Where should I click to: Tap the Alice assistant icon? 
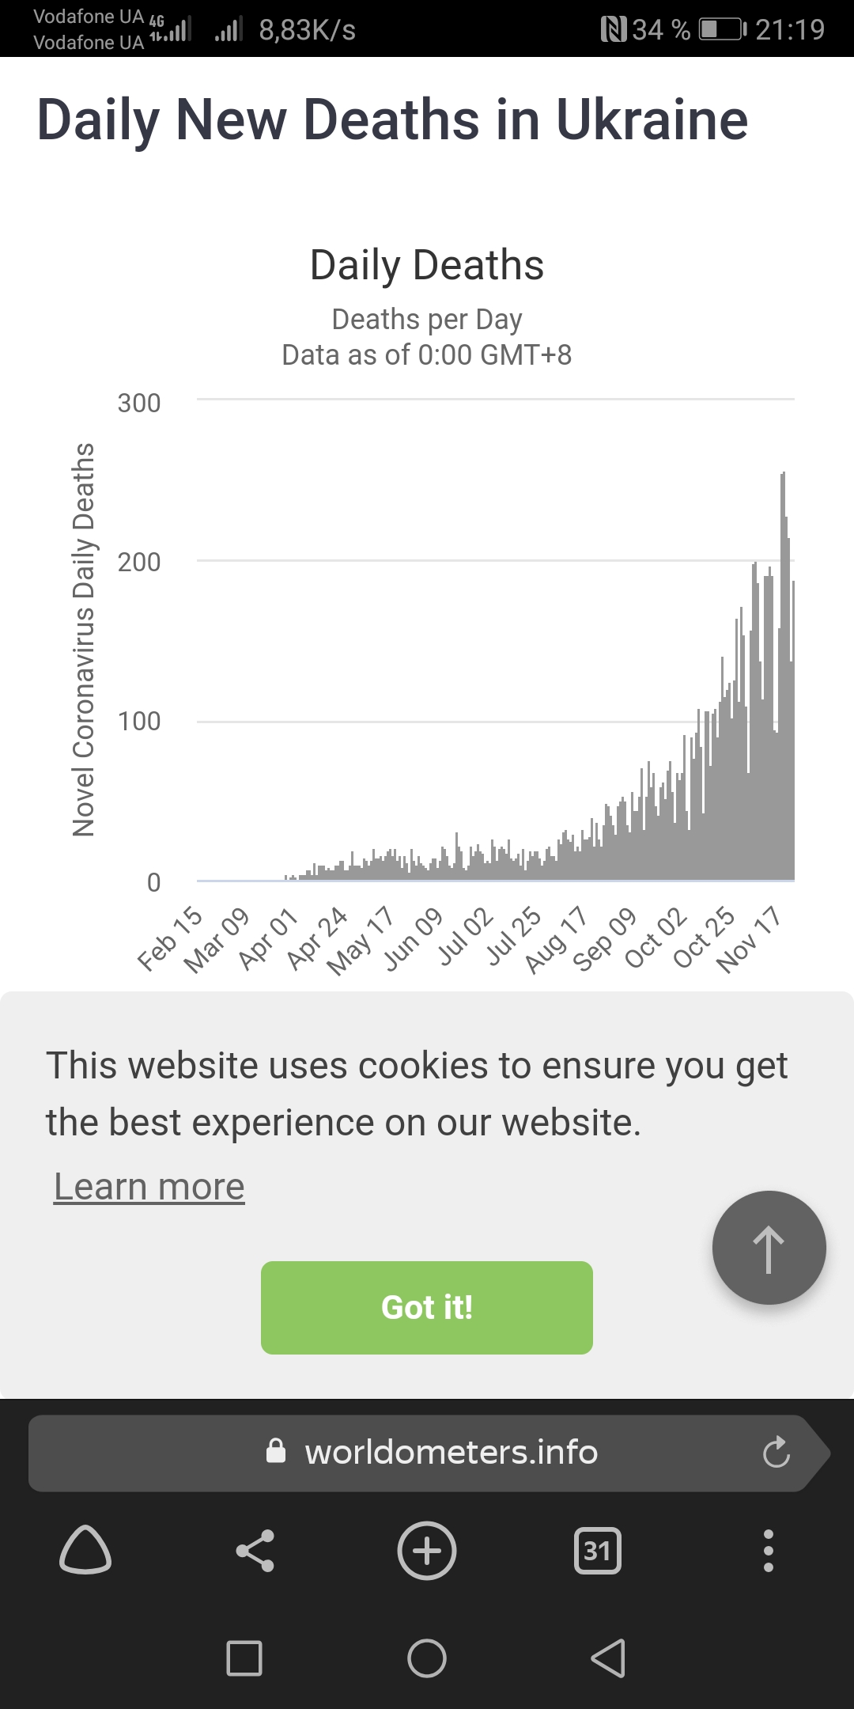point(85,1550)
